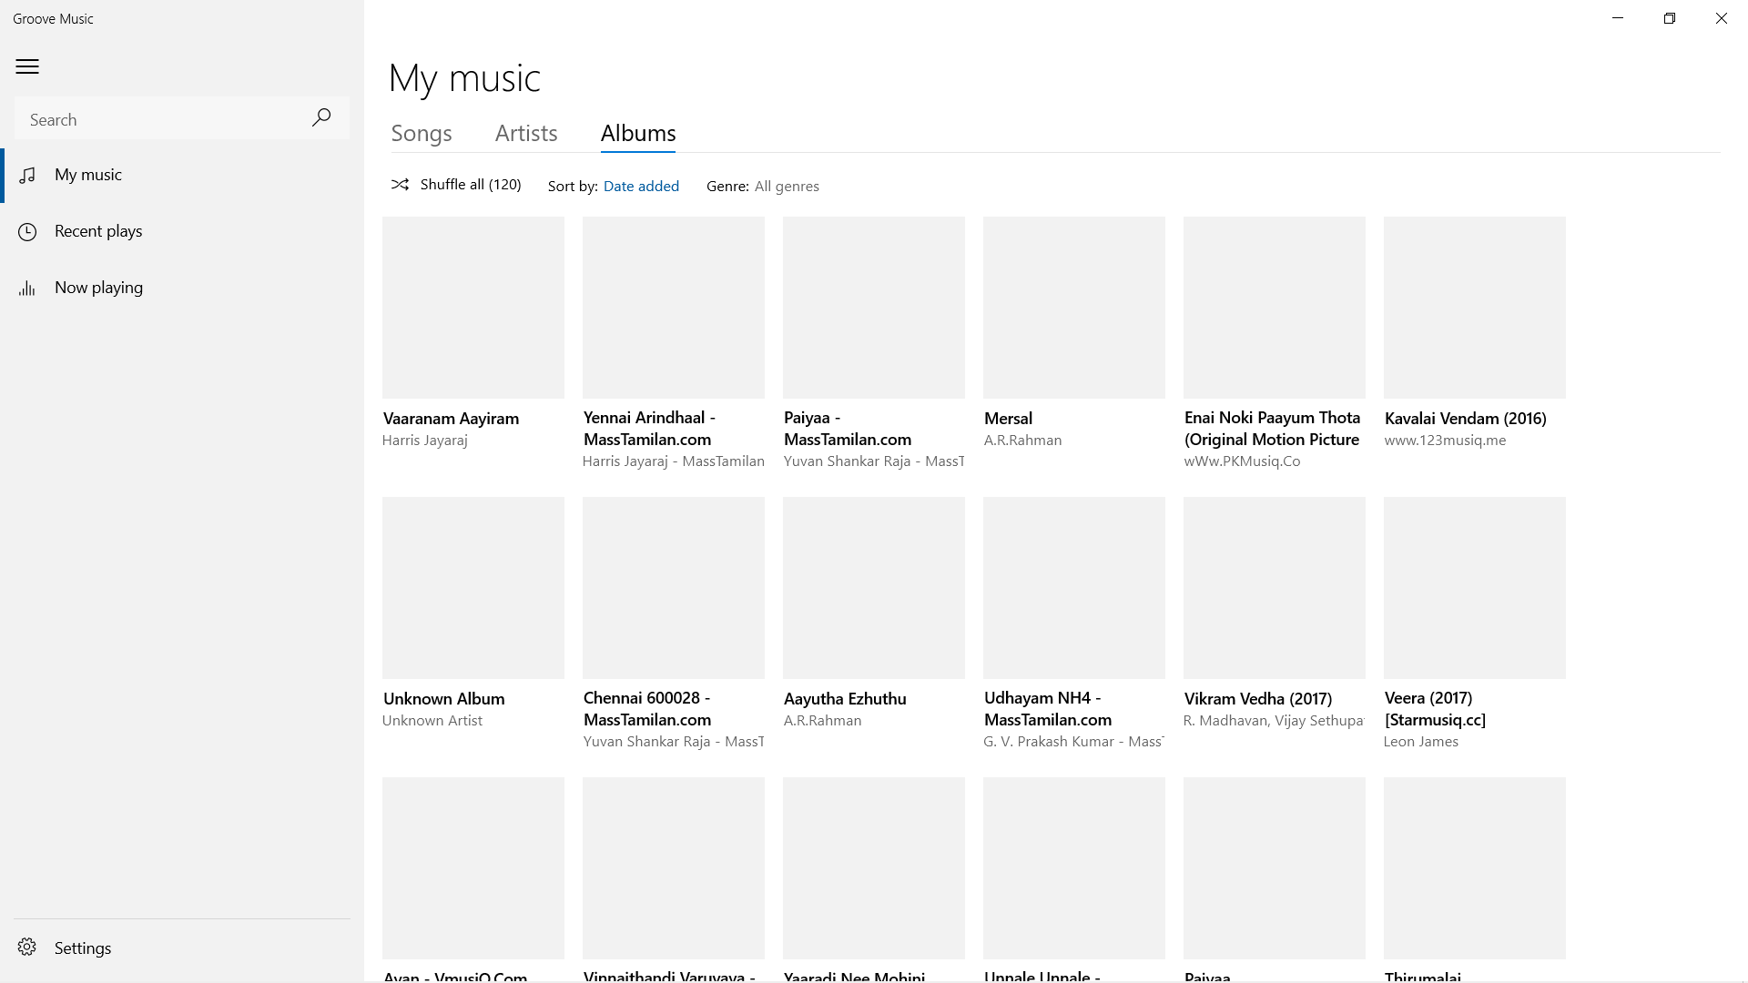
Task: Open the Vinnaithandi Varuvaya album cover
Action: 674,868
